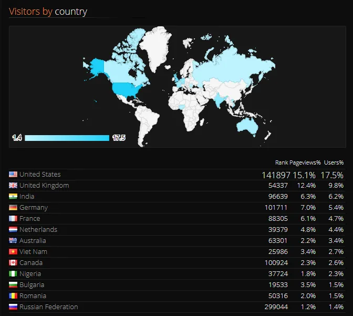Screen dimensions: 353x316
Task: Click Viet Nam rank value 25986
Action: pos(278,252)
